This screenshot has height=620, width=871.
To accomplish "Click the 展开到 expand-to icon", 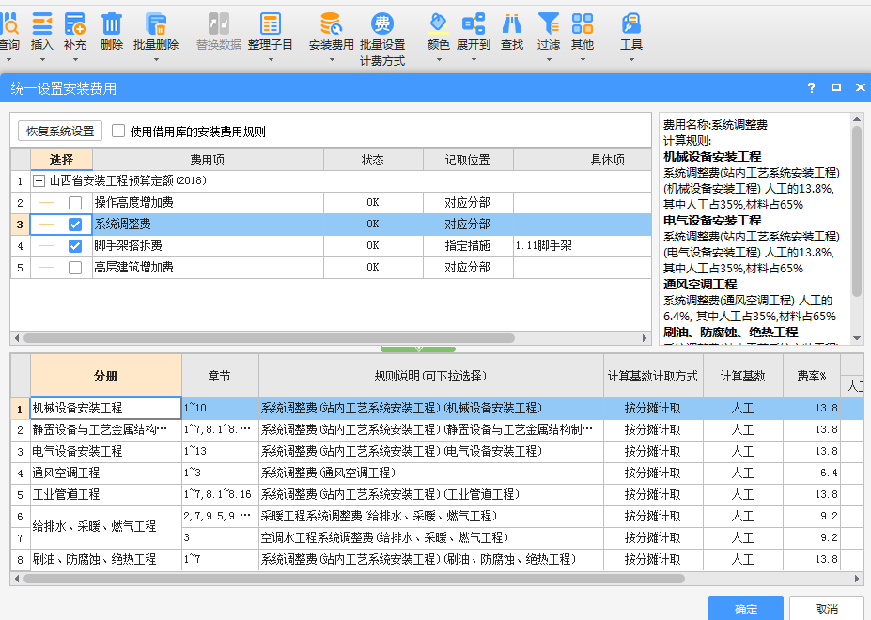I will (474, 23).
